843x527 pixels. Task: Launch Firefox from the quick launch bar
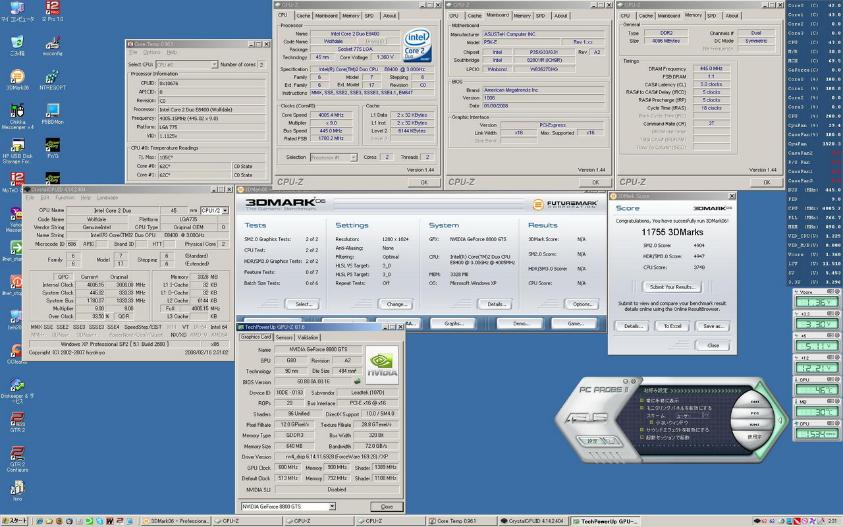[59, 521]
